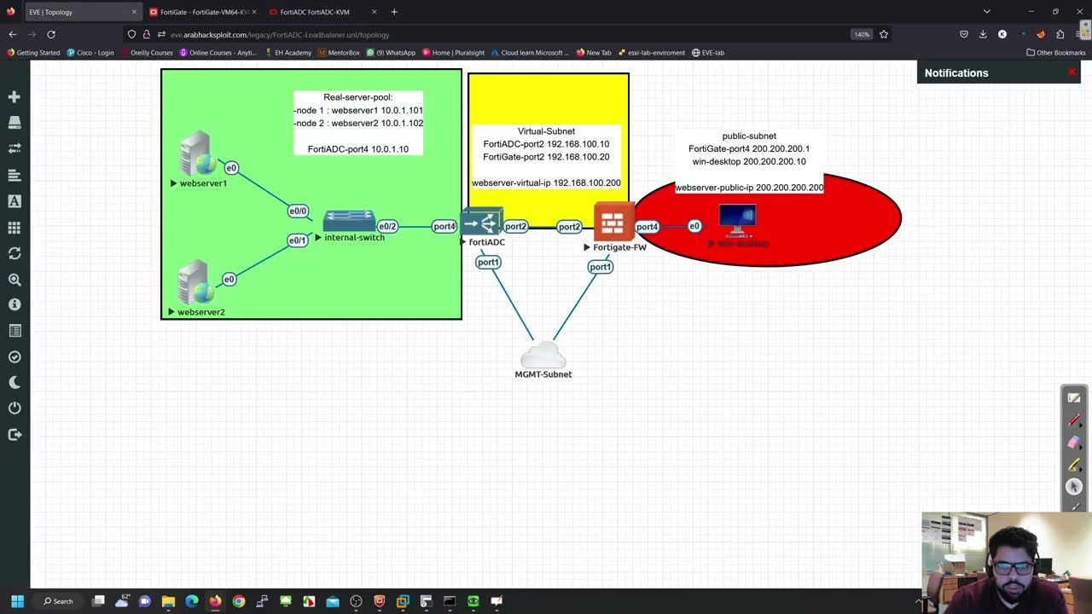
Task: Select pink eraser annotation tool
Action: (x=1074, y=443)
